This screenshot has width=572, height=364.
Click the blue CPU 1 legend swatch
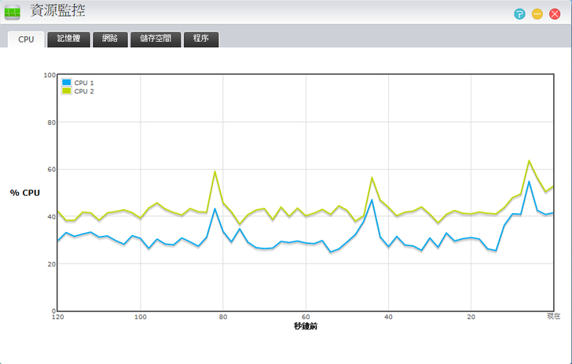pyautogui.click(x=66, y=82)
